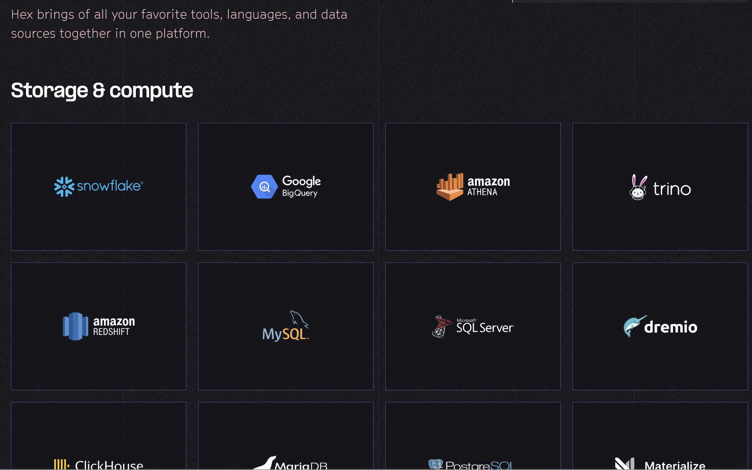
Task: Select the Amazon Athena card
Action: [x=473, y=186]
